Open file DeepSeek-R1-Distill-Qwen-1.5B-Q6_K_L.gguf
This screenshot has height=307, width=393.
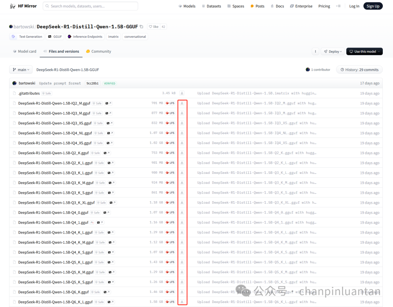pyautogui.click(x=55, y=302)
